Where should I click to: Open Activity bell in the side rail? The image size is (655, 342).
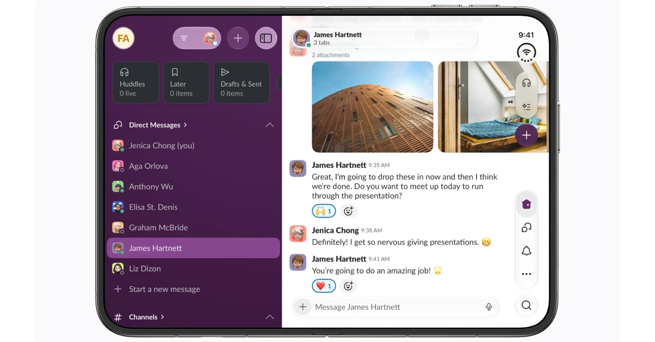(526, 251)
